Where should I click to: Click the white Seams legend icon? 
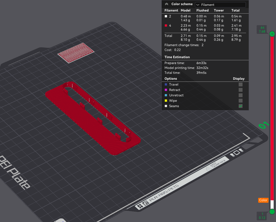[x=166, y=106]
